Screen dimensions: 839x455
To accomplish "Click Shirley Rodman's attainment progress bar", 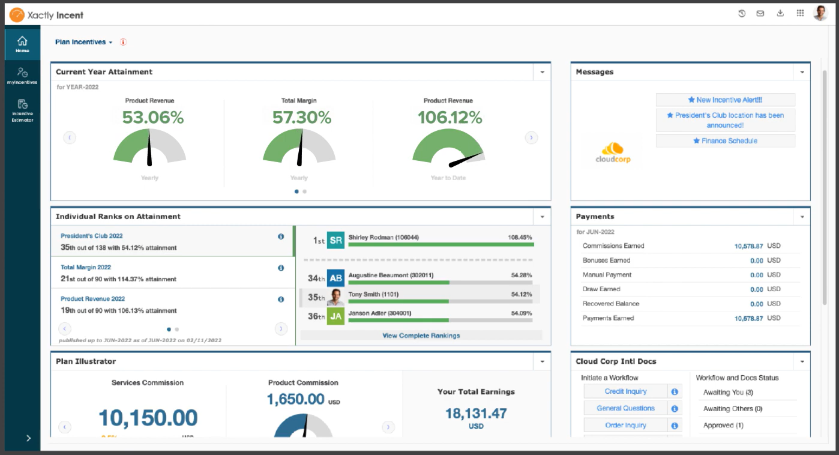I will 441,245.
